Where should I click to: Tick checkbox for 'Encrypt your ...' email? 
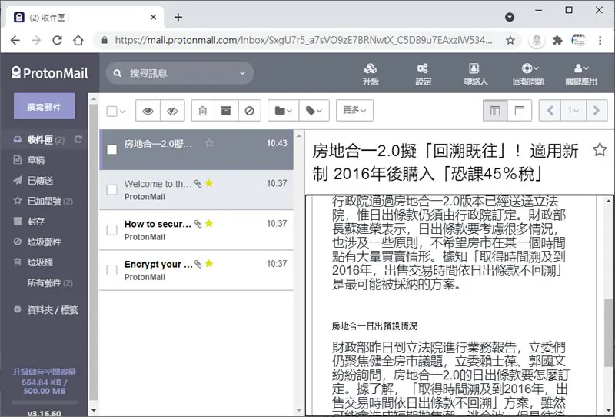click(111, 270)
